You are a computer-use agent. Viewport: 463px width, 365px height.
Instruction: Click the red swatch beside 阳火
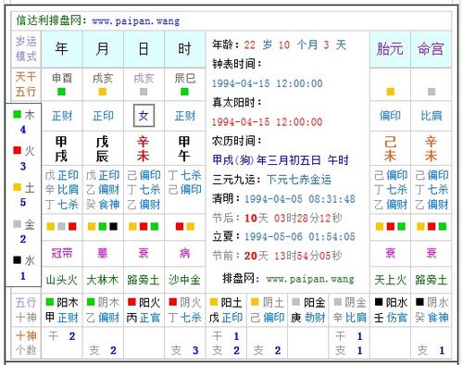coord(131,302)
